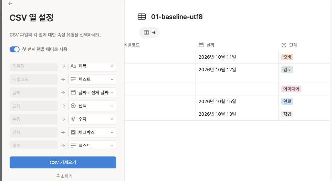The width and height of the screenshot is (332, 181).
Task: Click the 수량 column name field
Action: tap(33, 119)
